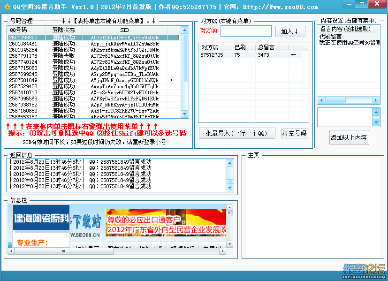Click the QQ号码 column header
The height and width of the screenshot is (281, 388).
click(x=26, y=30)
